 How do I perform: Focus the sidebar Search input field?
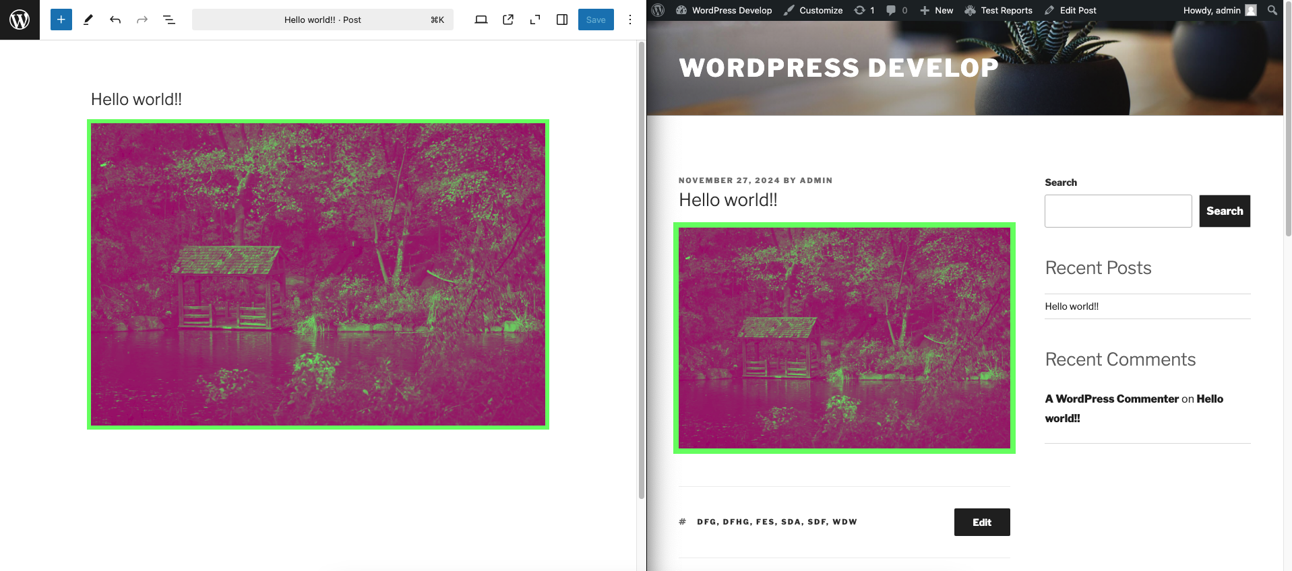[x=1117, y=211]
